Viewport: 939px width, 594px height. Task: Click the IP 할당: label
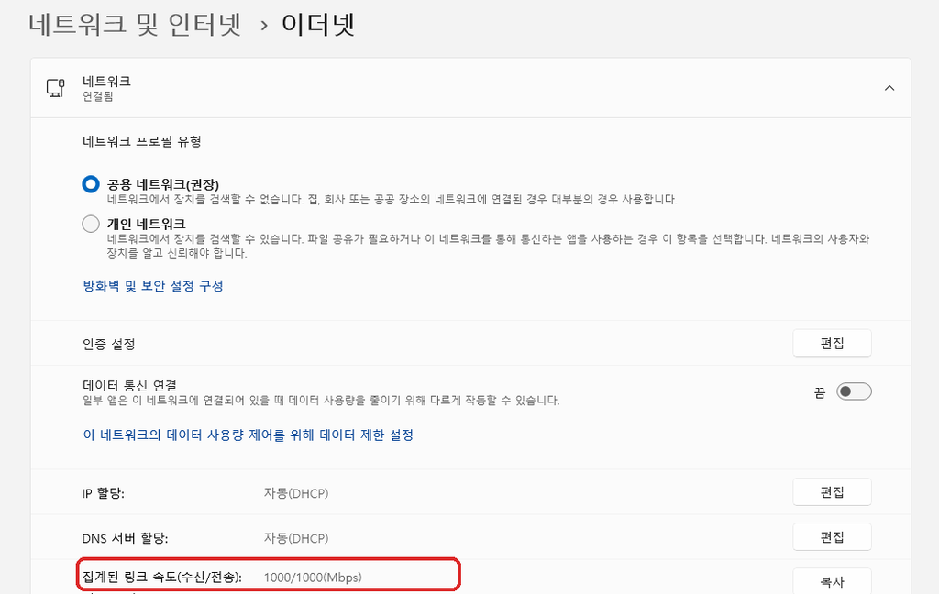[x=103, y=493]
